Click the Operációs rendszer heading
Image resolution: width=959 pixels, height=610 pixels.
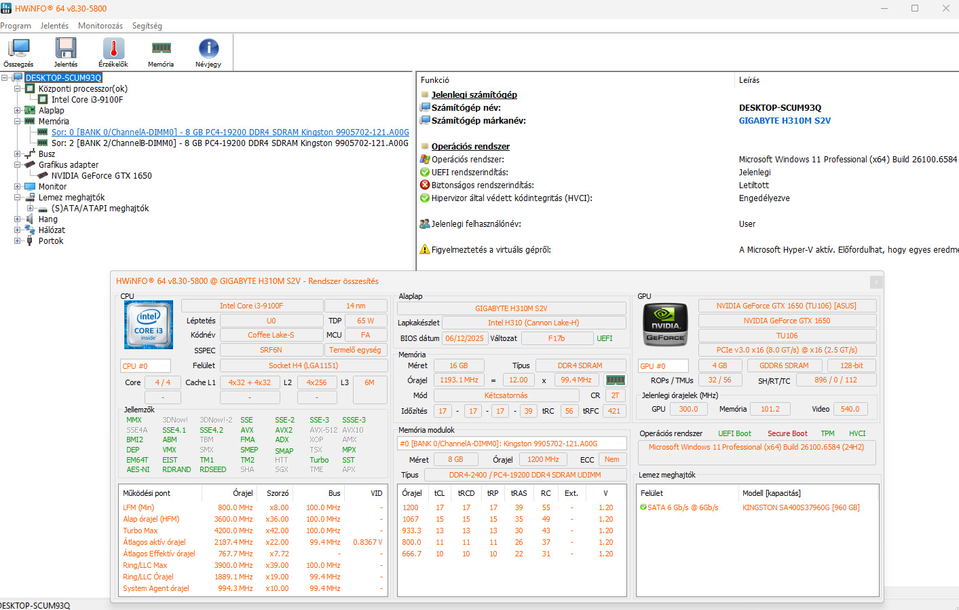(x=470, y=146)
